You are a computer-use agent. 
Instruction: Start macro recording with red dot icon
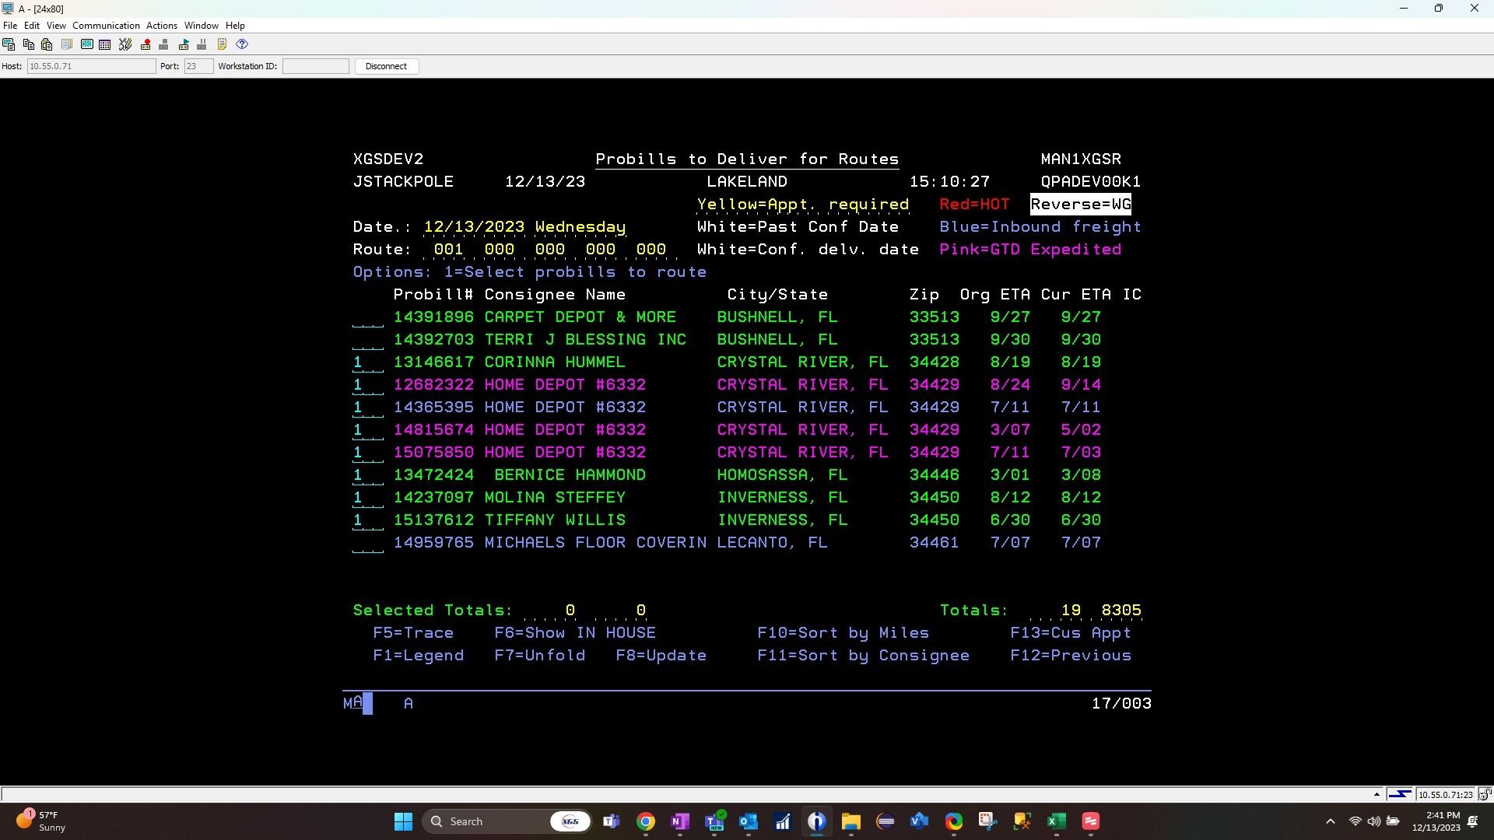click(x=146, y=44)
